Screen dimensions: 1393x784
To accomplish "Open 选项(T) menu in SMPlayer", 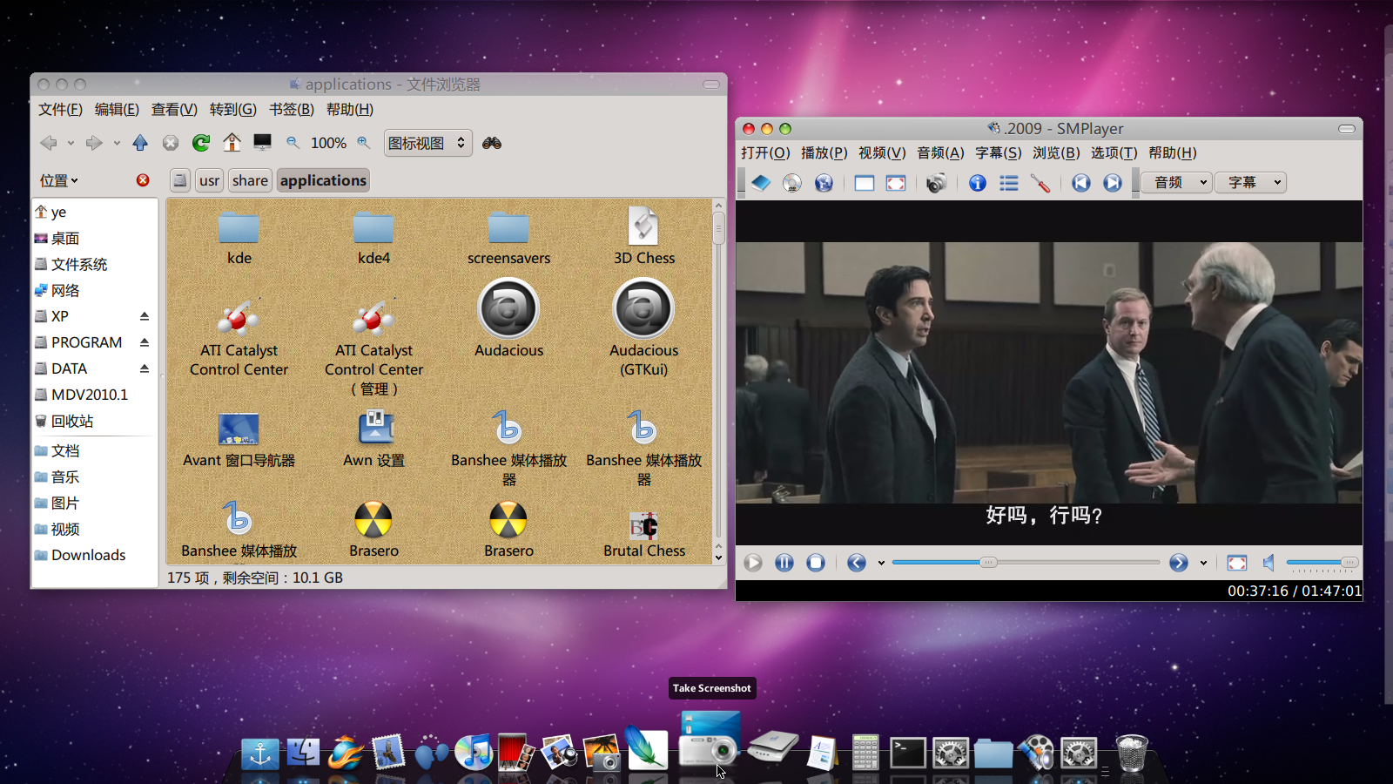I will (x=1114, y=153).
